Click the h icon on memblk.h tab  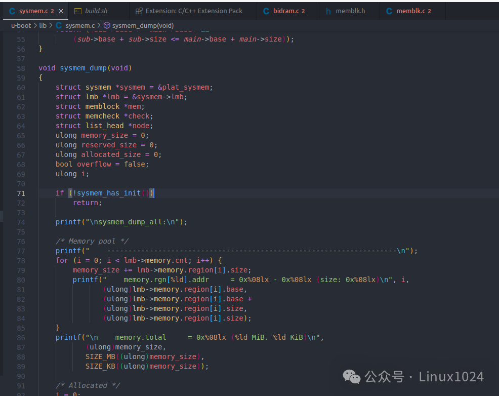click(x=328, y=11)
